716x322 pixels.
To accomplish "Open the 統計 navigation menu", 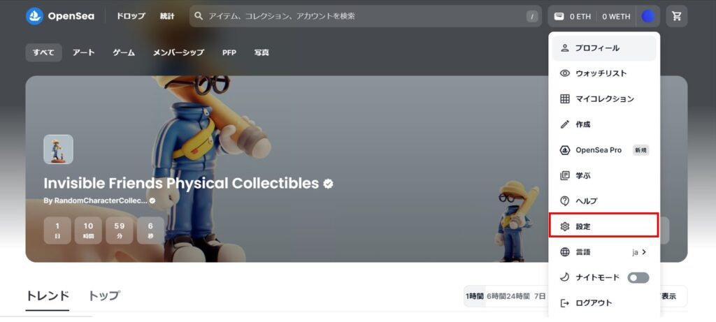I will (x=167, y=17).
